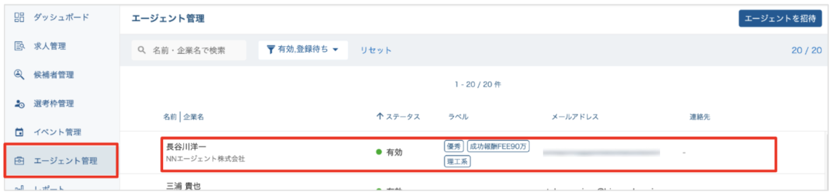Click the 成功報酬FEE90万 label tag
This screenshot has height=194, width=833.
[x=498, y=146]
